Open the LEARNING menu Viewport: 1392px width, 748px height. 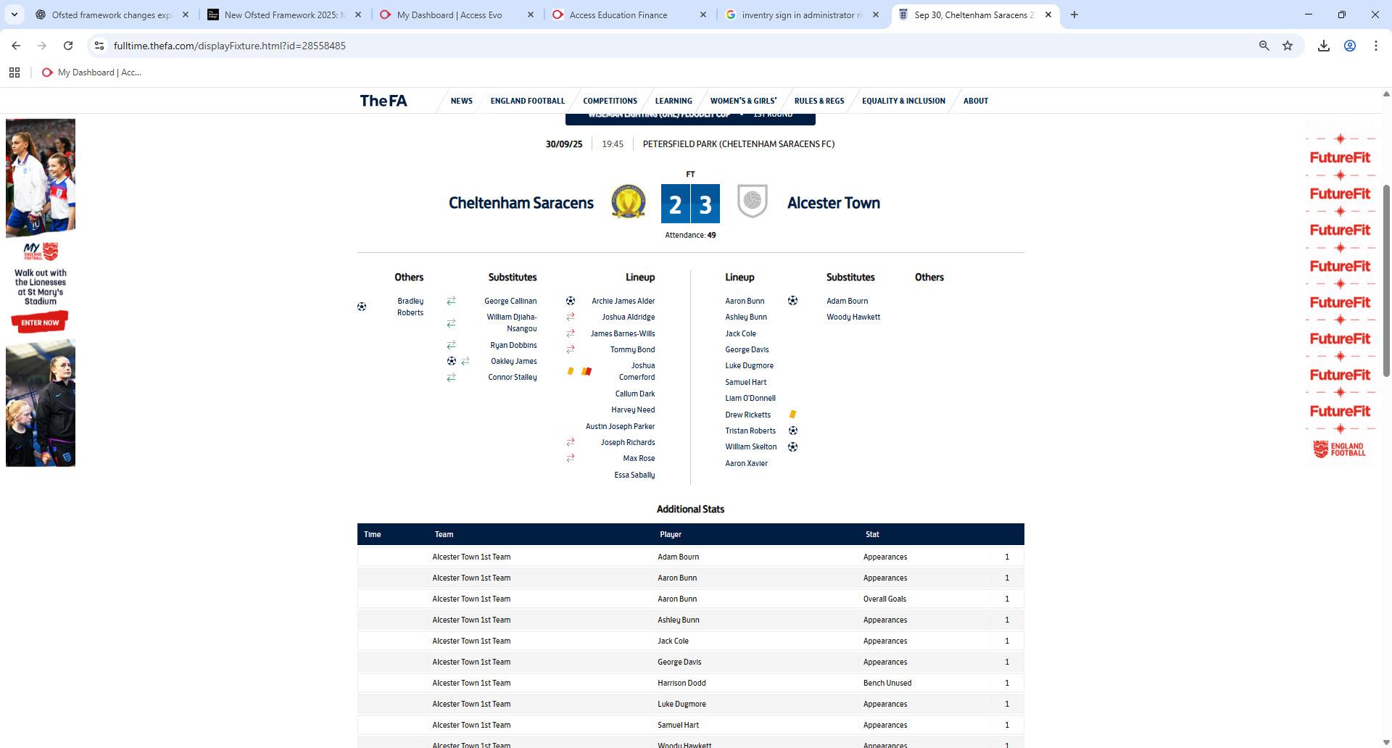coord(674,101)
